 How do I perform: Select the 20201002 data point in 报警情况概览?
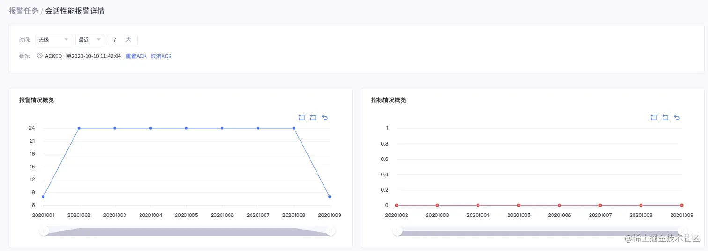[79, 128]
